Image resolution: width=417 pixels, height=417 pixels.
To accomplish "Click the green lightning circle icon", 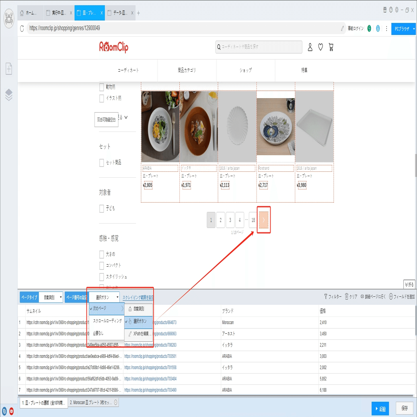I will pyautogui.click(x=369, y=28).
